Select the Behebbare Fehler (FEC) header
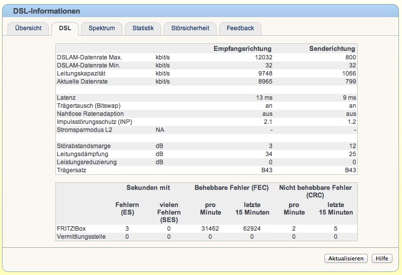This screenshot has height=275, width=402. click(x=232, y=187)
